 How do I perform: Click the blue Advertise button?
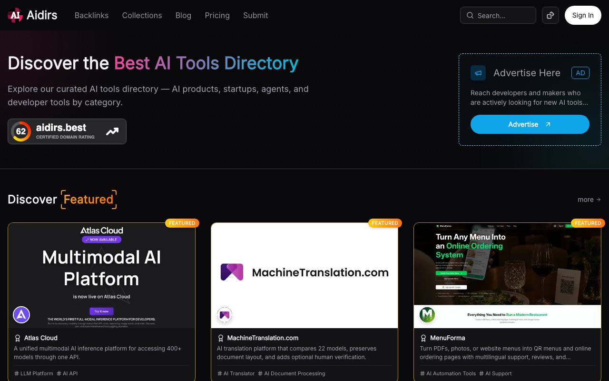[x=530, y=124]
